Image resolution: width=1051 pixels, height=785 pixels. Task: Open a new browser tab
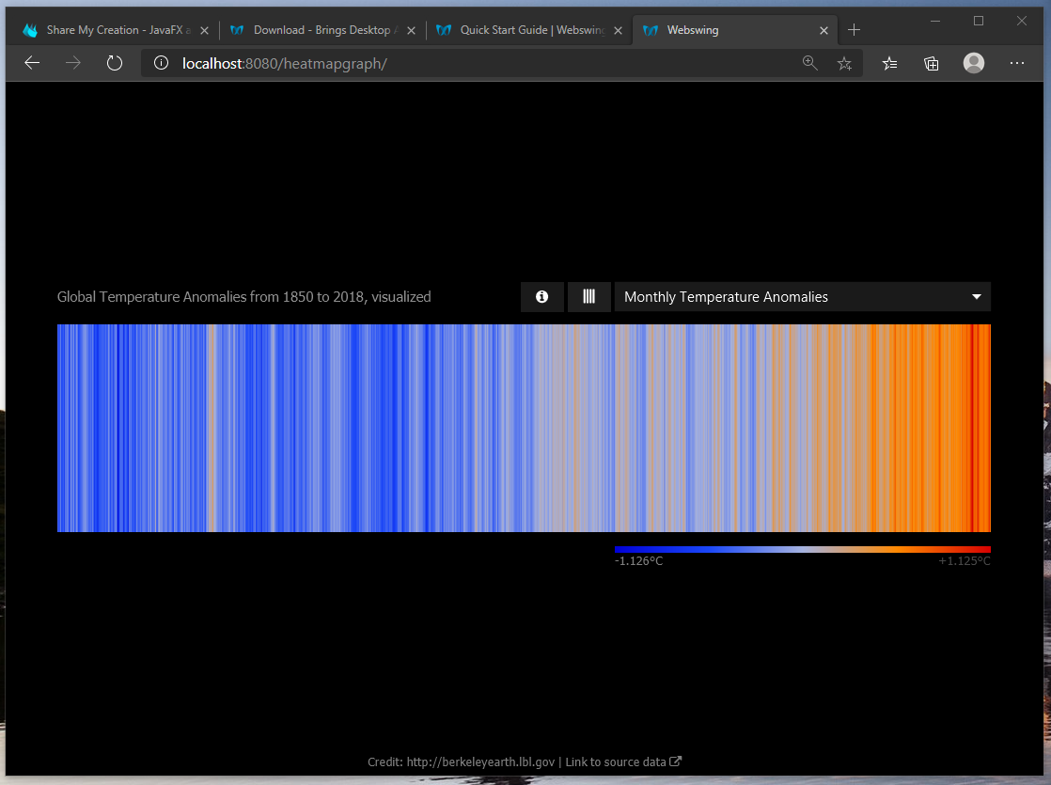(854, 30)
